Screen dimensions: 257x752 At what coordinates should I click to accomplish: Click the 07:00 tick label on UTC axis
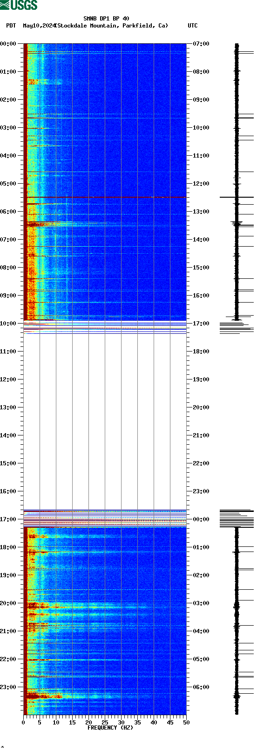coord(201,44)
